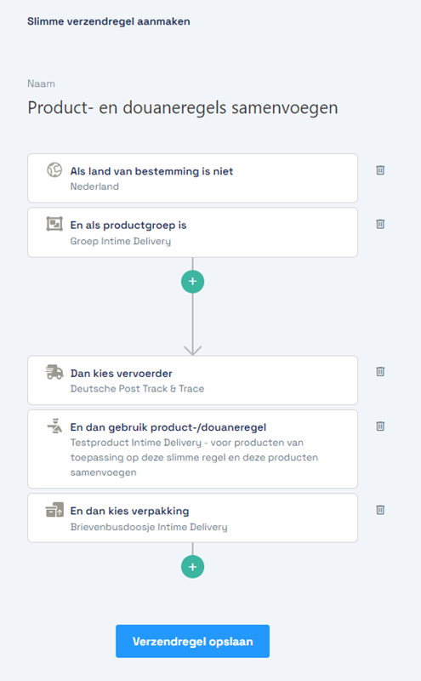Remove the 'Dan kies vervoerder' action
421x681 pixels.
point(380,372)
